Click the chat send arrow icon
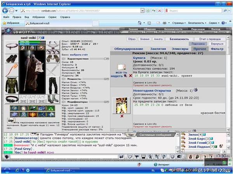 coord(121,157)
